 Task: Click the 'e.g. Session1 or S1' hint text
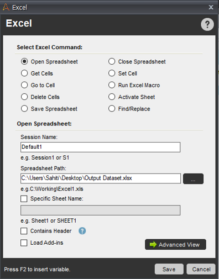[x=45, y=157]
